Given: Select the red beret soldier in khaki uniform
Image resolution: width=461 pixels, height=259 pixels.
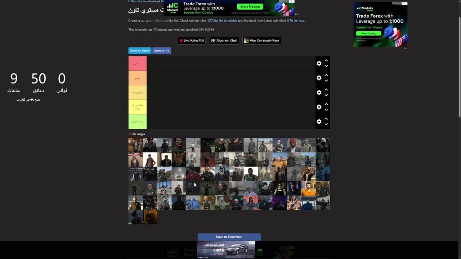Looking at the screenshot, I should [x=135, y=203].
